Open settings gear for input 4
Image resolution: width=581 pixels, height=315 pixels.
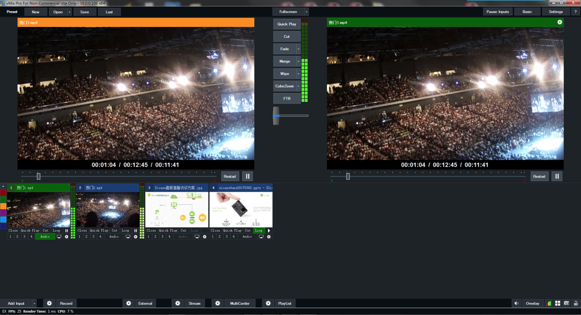[268, 237]
